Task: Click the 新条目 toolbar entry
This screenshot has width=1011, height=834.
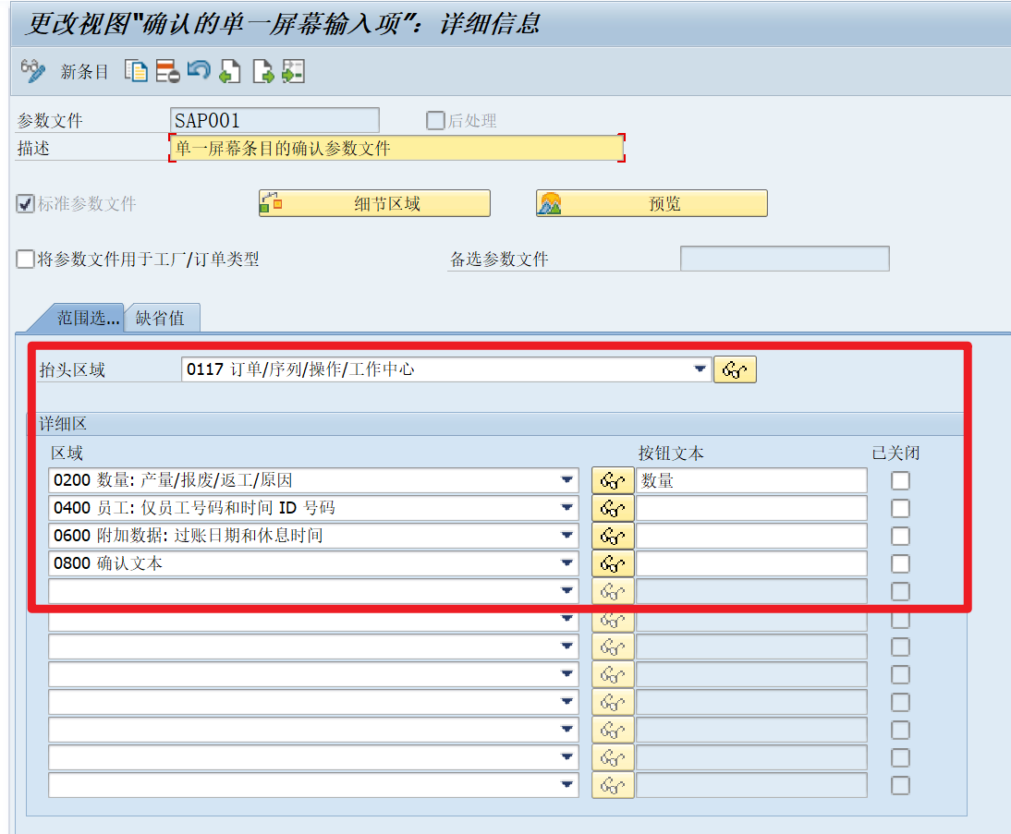Action: (x=84, y=71)
